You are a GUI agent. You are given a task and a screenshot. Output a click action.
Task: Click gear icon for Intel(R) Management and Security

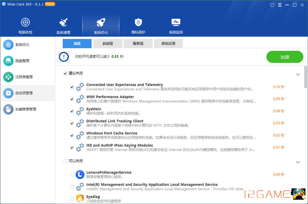click(x=80, y=186)
